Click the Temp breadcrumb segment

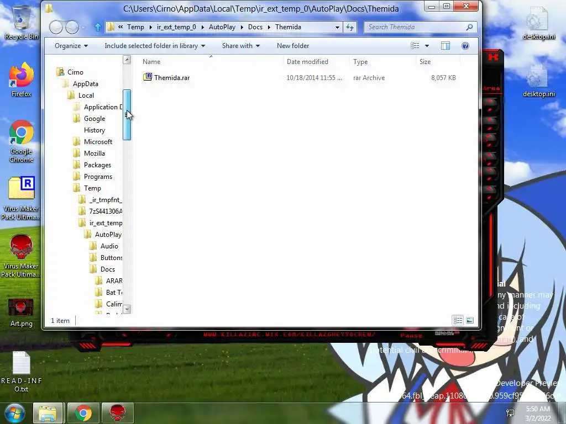tap(135, 27)
